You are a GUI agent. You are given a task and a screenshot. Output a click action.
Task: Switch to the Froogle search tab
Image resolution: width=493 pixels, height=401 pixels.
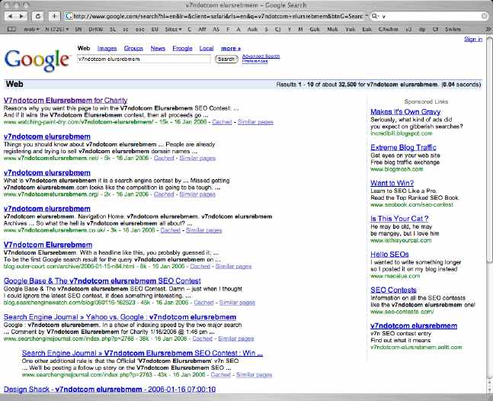point(182,49)
